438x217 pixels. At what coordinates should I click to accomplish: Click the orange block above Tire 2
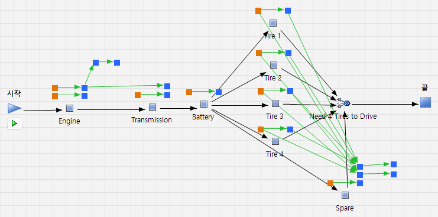pyautogui.click(x=259, y=53)
